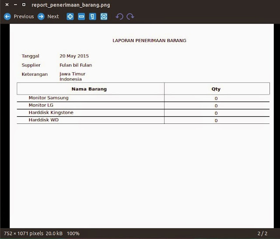Rotate image clockwise
Viewport: 280px width, 239px height.
(x=130, y=17)
